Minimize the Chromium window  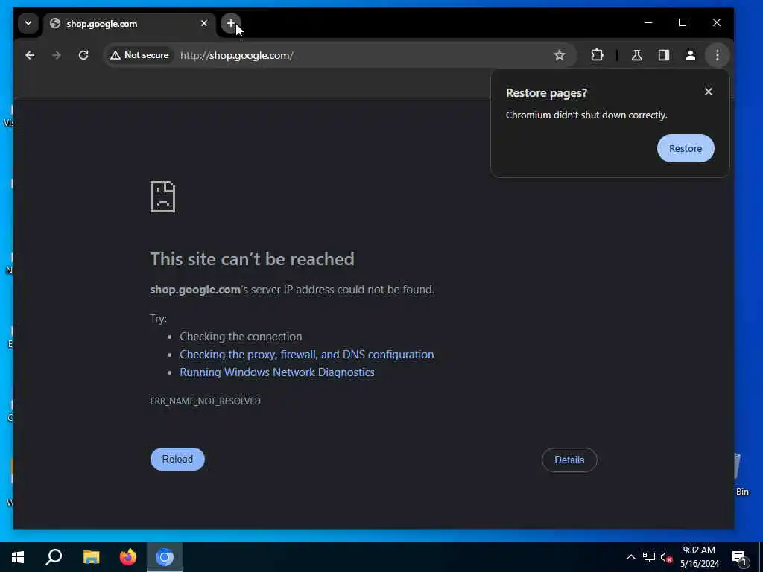648,22
